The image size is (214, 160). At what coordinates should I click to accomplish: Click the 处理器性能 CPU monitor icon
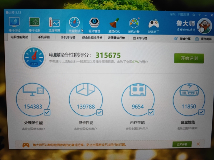[34, 90]
